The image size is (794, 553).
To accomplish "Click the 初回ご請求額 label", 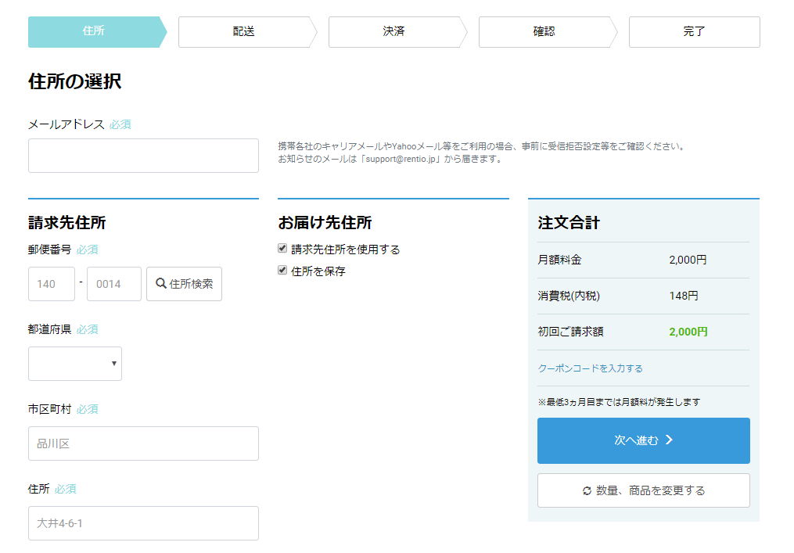I will coord(570,332).
